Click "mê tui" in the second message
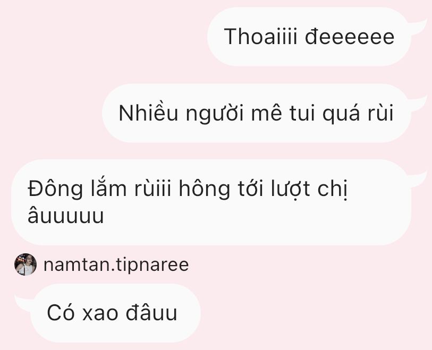This screenshot has width=432, height=350. coord(283,114)
